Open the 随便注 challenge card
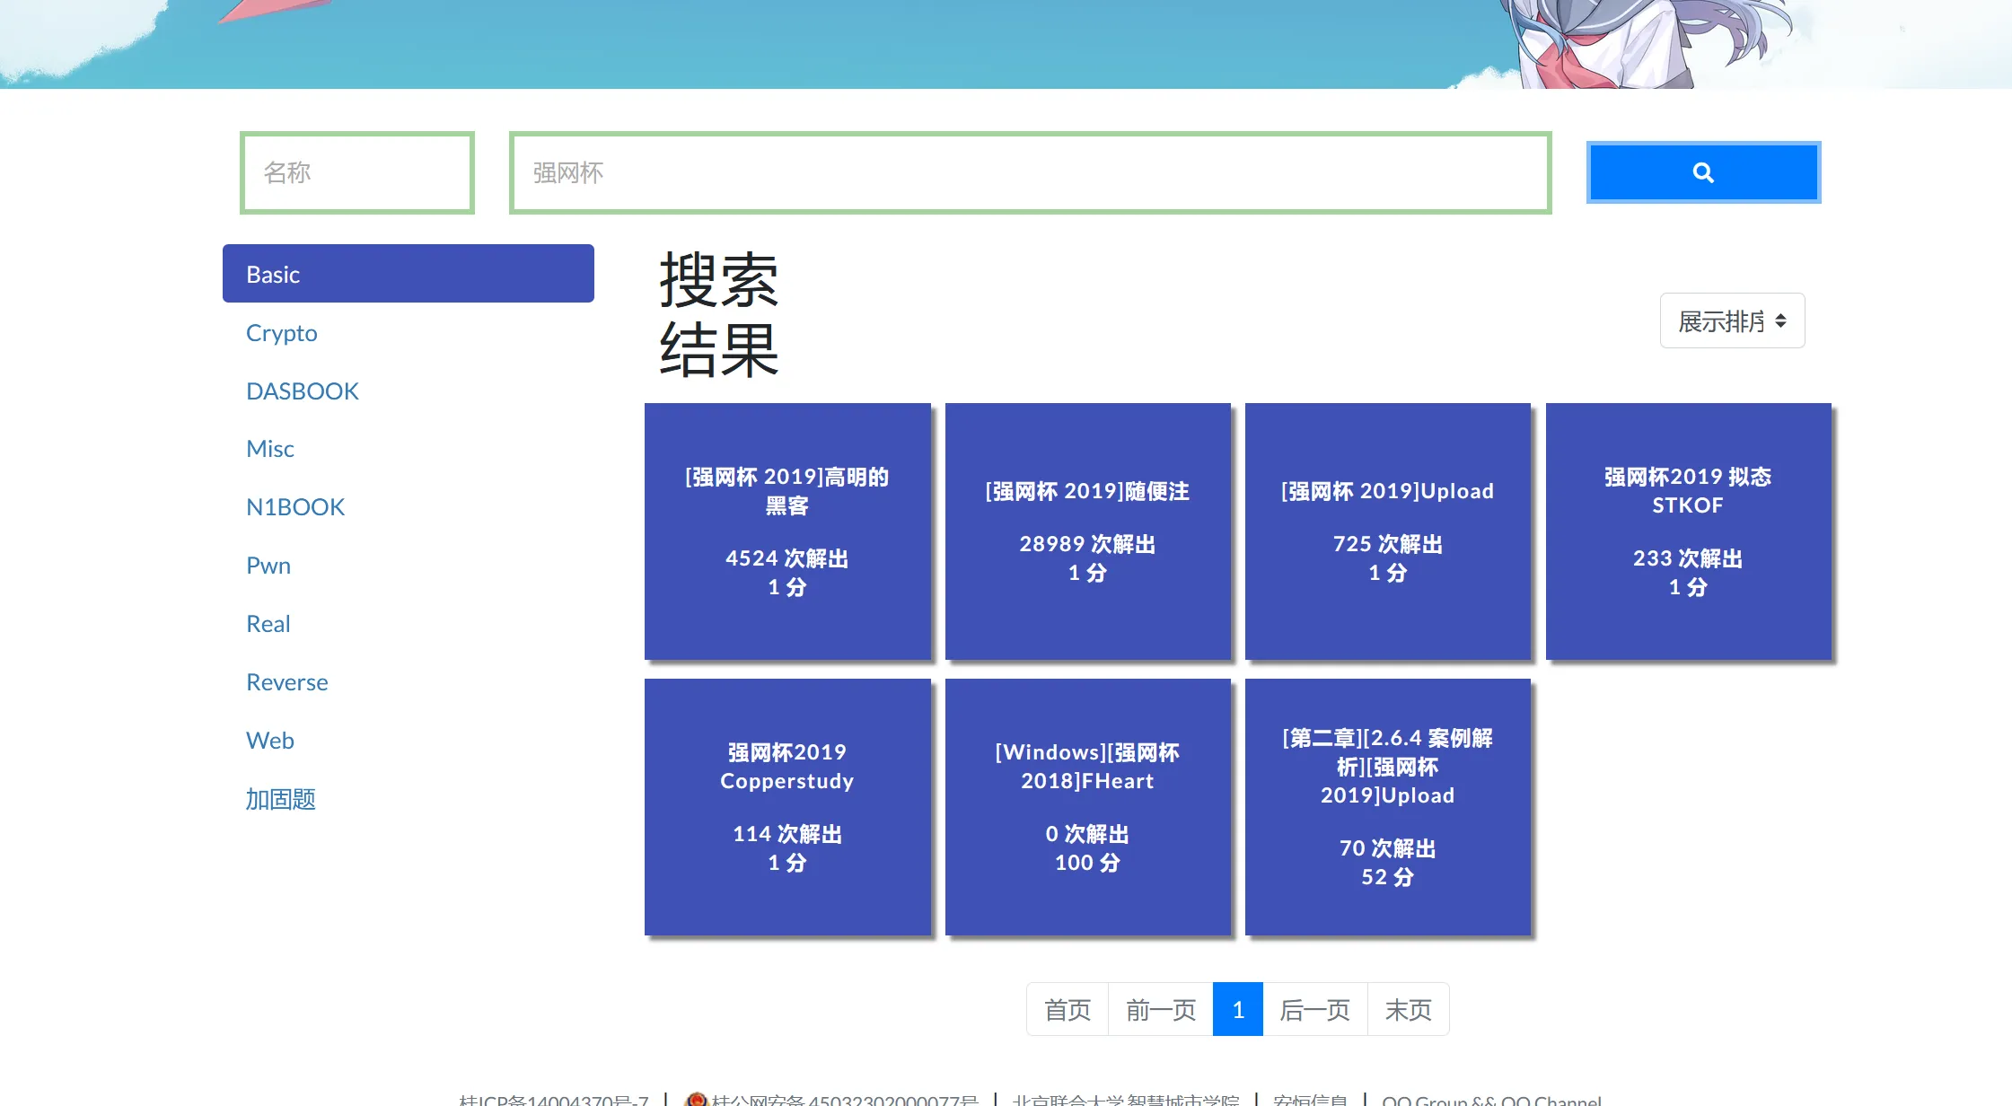 point(1087,531)
